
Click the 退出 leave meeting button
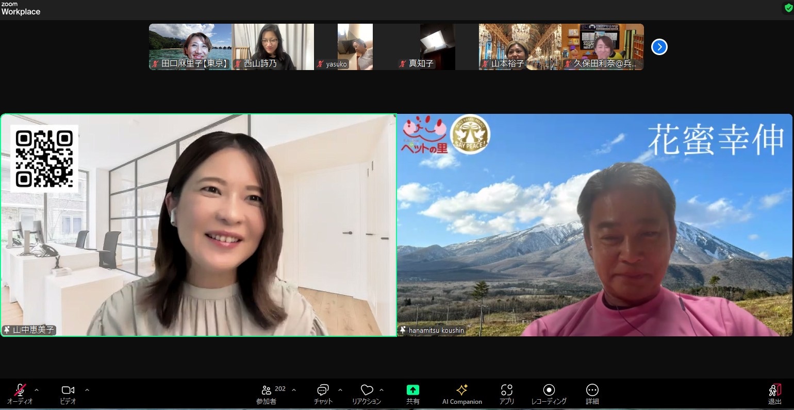point(774,394)
